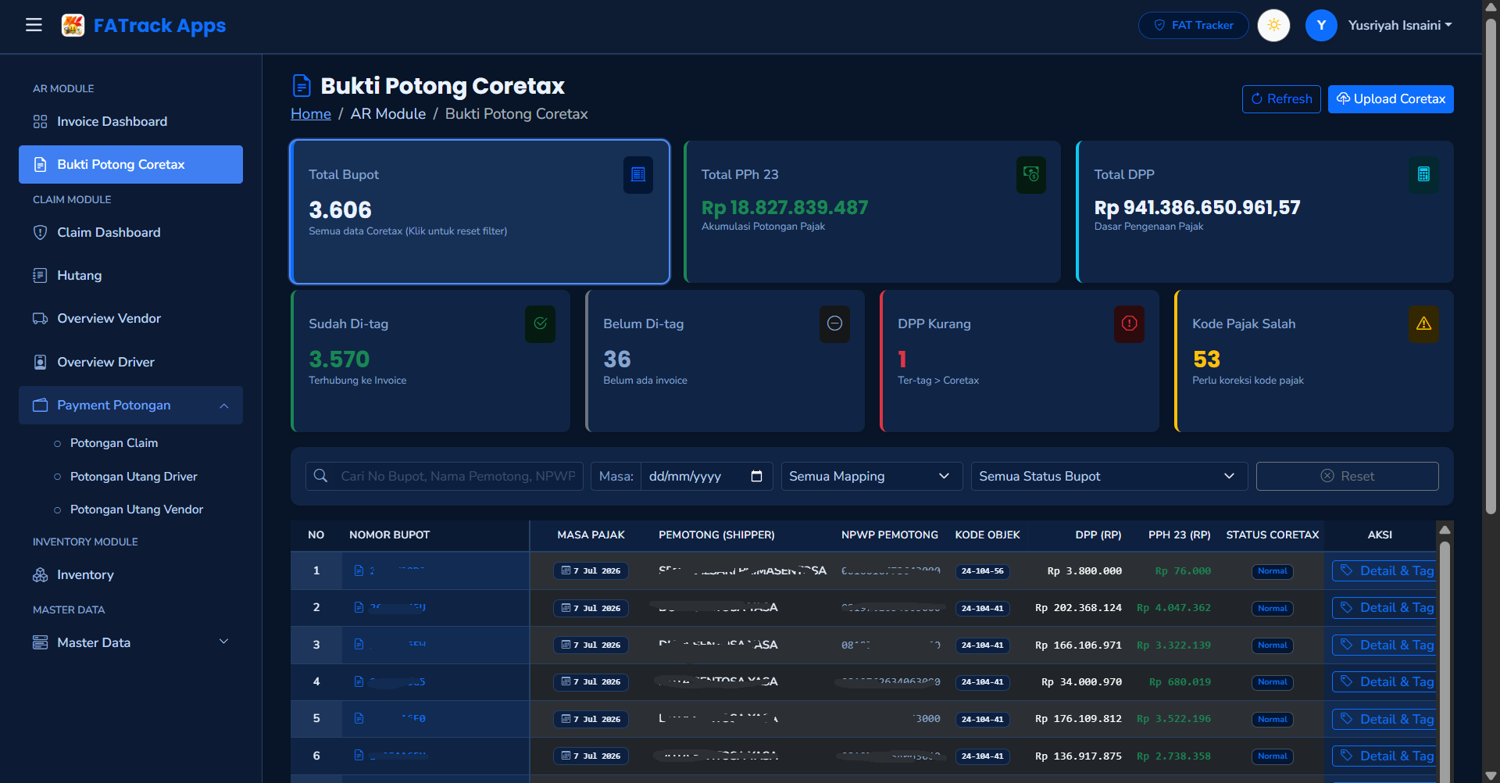Open the Potongan Claim submenu item
1500x783 pixels.
click(x=114, y=443)
